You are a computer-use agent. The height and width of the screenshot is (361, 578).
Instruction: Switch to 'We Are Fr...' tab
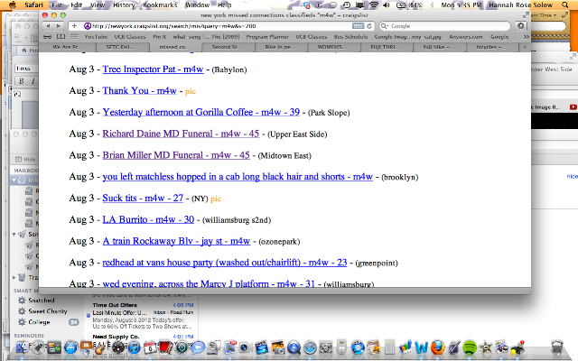(68, 47)
